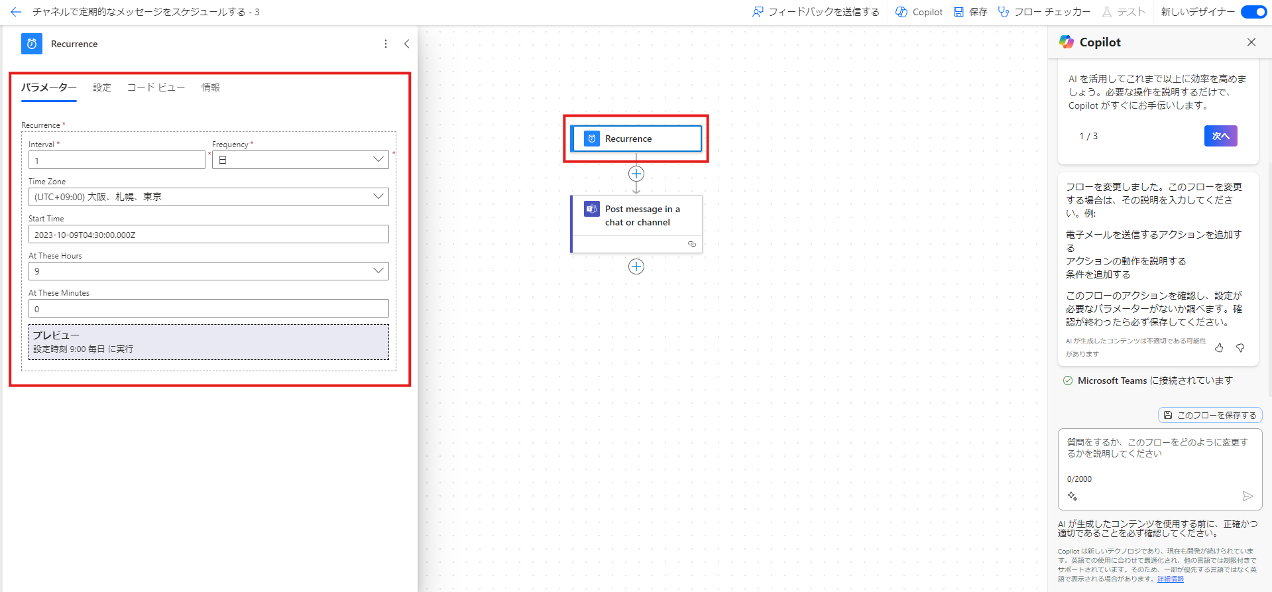
Task: Click the 1 / 3 page indicator
Action: coord(1088,136)
